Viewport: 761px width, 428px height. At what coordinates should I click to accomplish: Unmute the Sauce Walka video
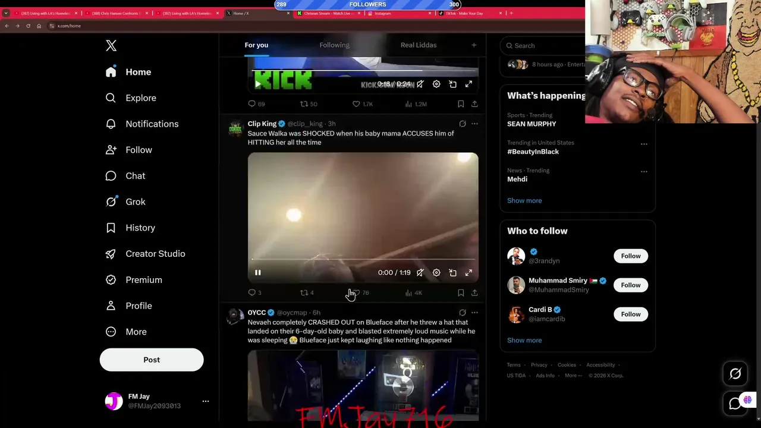[x=420, y=272]
